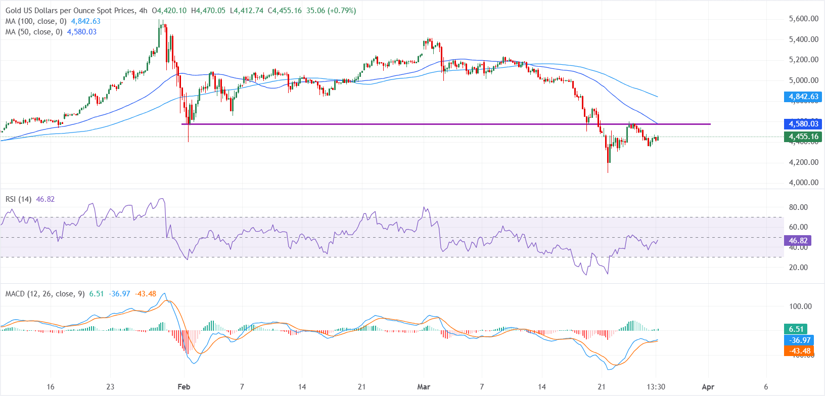Click the orange -43.48 signal value tag

(799, 351)
